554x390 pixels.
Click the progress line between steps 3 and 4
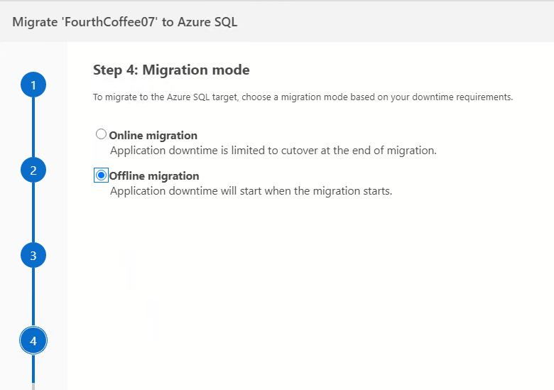(33, 297)
